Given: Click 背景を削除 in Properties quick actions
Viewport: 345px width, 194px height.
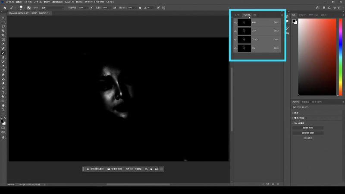Looking at the screenshot, I should pyautogui.click(x=308, y=128).
